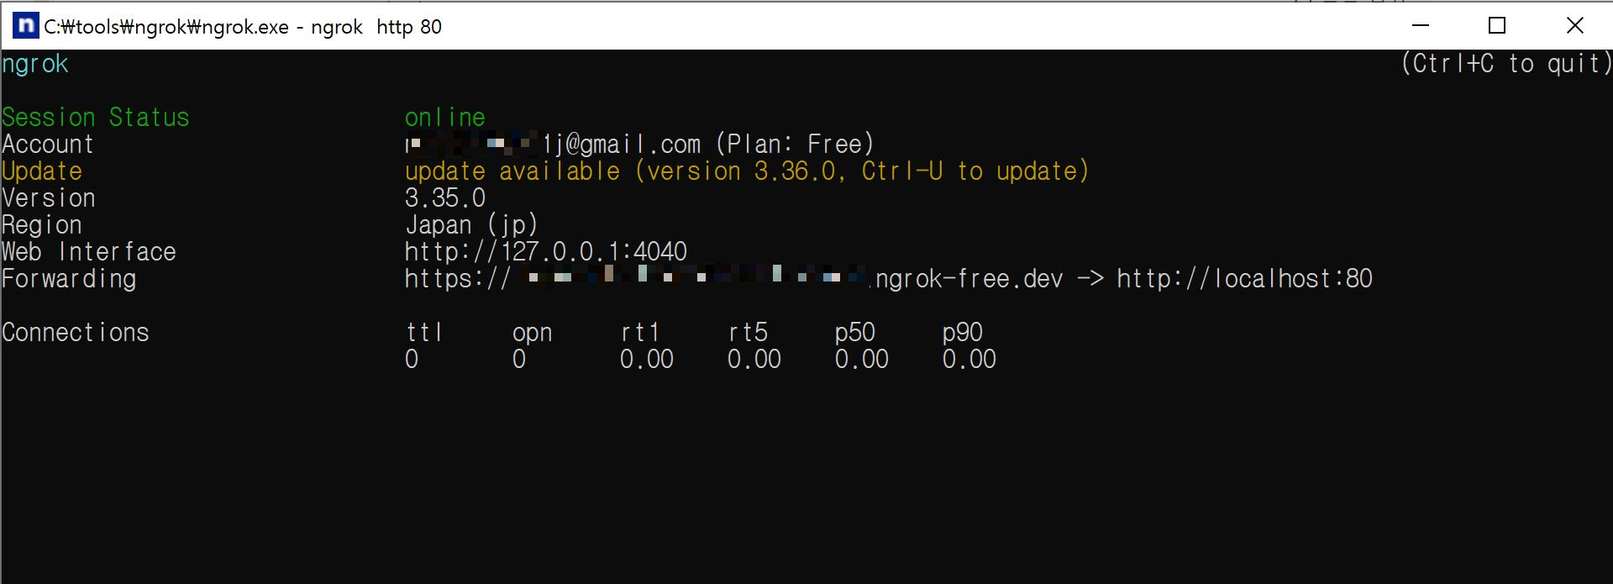Click the gmail.com account email value
The height and width of the screenshot is (584, 1613).
tap(553, 145)
